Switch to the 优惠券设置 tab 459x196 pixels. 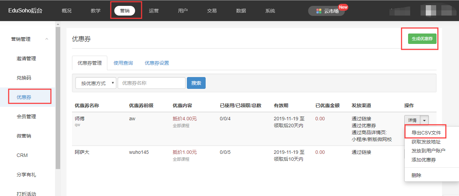157,63
